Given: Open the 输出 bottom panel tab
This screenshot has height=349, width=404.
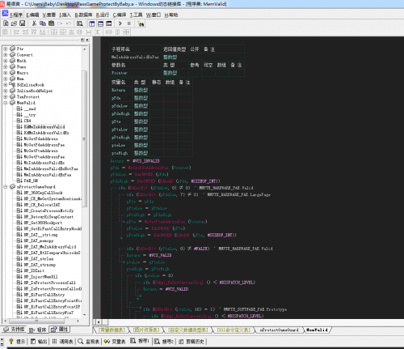Looking at the screenshot, I should (x=39, y=342).
